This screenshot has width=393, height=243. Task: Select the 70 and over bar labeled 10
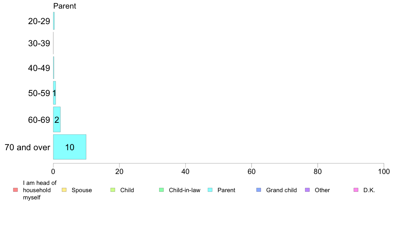pos(70,147)
